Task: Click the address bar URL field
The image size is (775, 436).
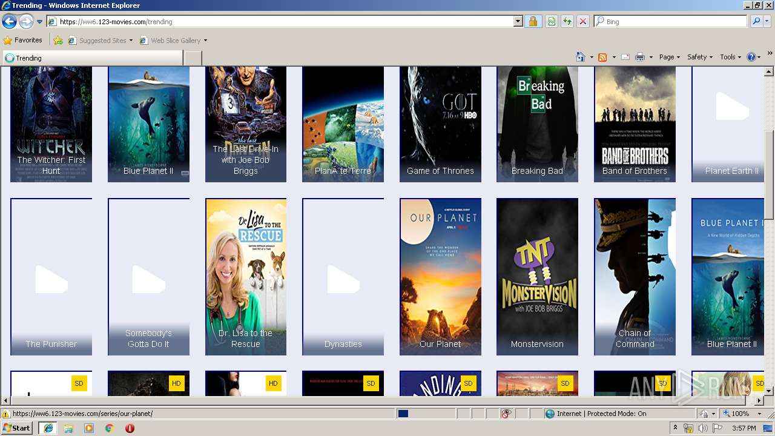Action: pyautogui.click(x=280, y=22)
